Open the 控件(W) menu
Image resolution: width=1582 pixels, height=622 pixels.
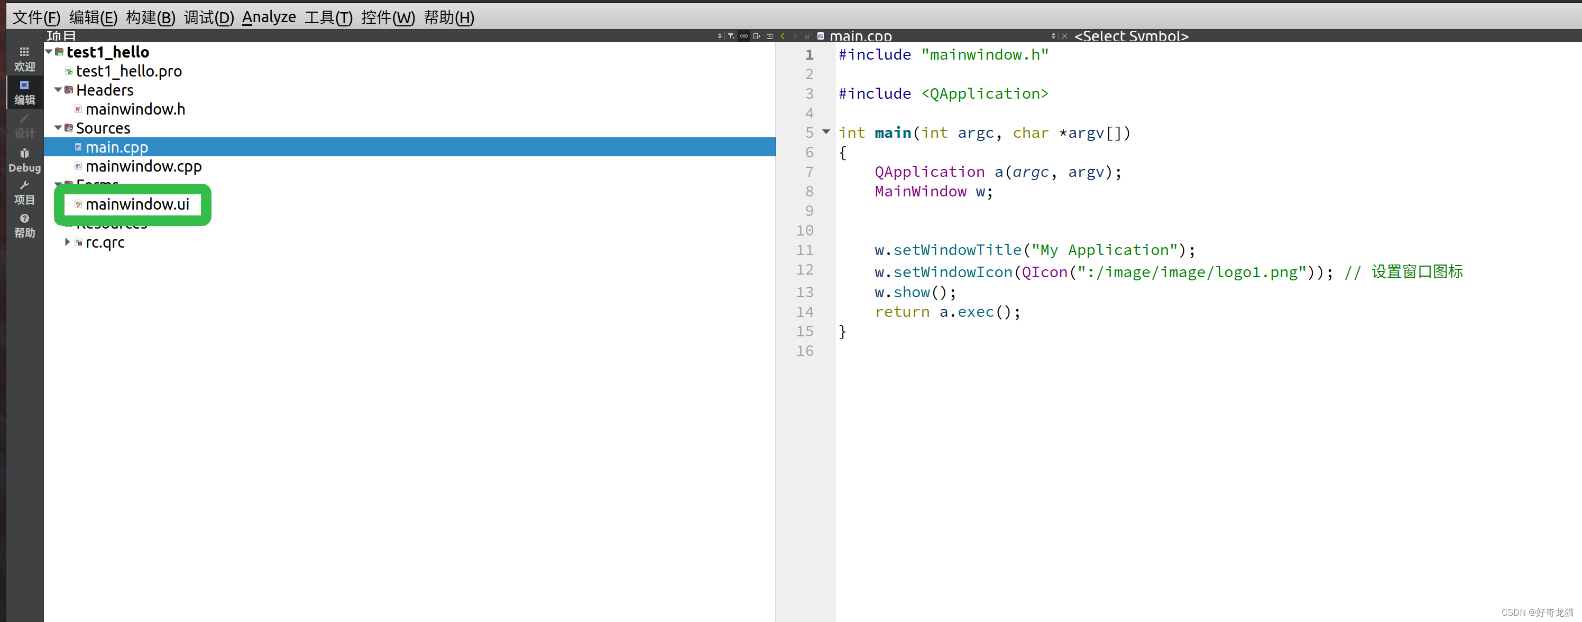point(388,17)
